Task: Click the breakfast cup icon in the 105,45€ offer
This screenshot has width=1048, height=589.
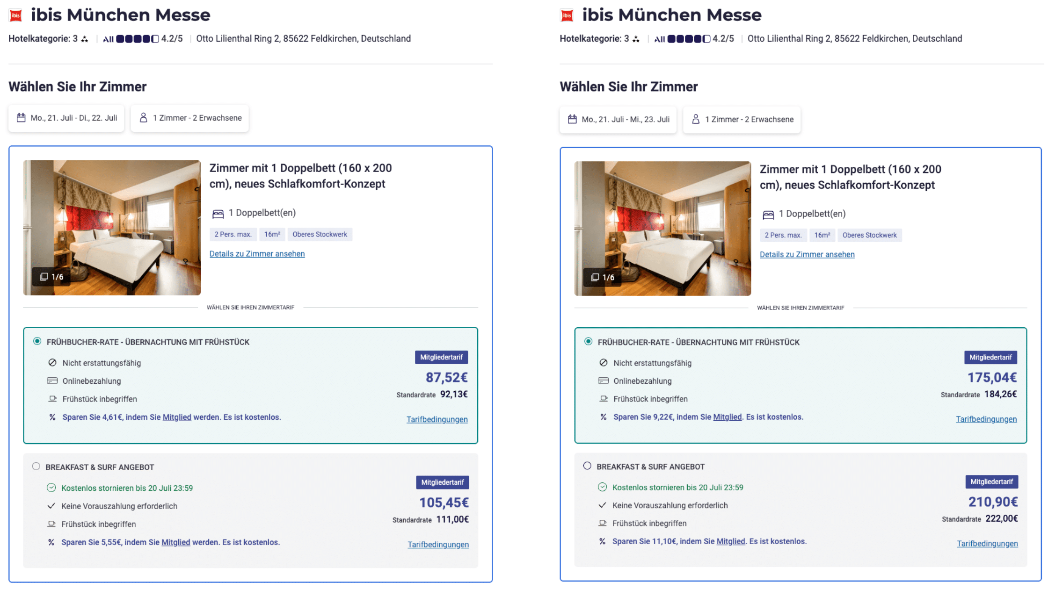Action: 51,524
